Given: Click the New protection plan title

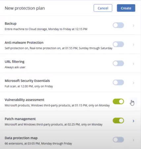Looking at the screenshot, I should [x=25, y=8].
